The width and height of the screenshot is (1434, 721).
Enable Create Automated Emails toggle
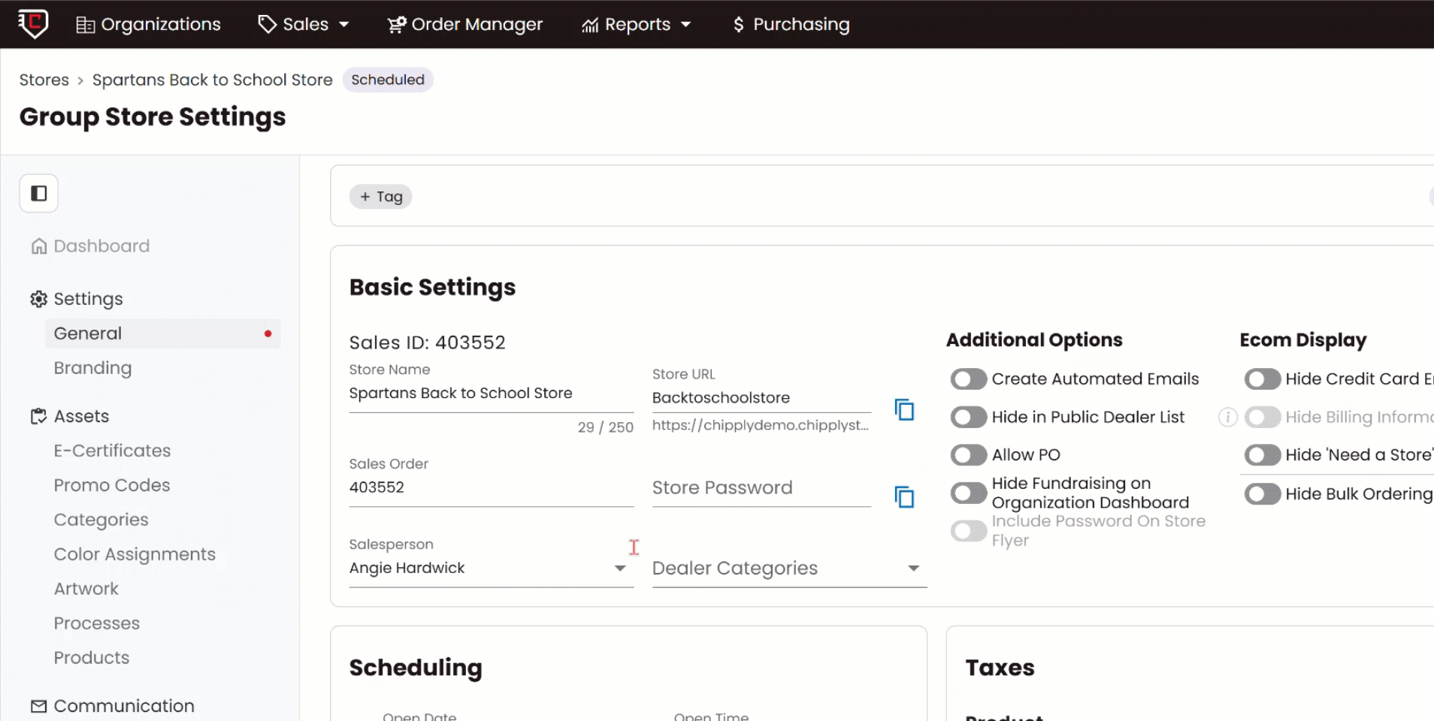[968, 379]
